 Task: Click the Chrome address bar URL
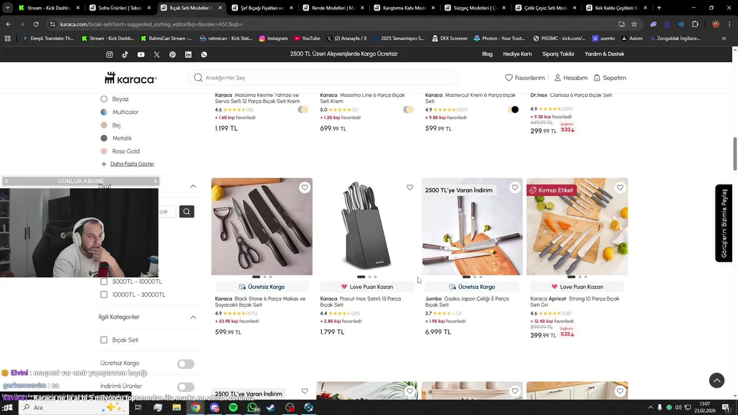(151, 24)
